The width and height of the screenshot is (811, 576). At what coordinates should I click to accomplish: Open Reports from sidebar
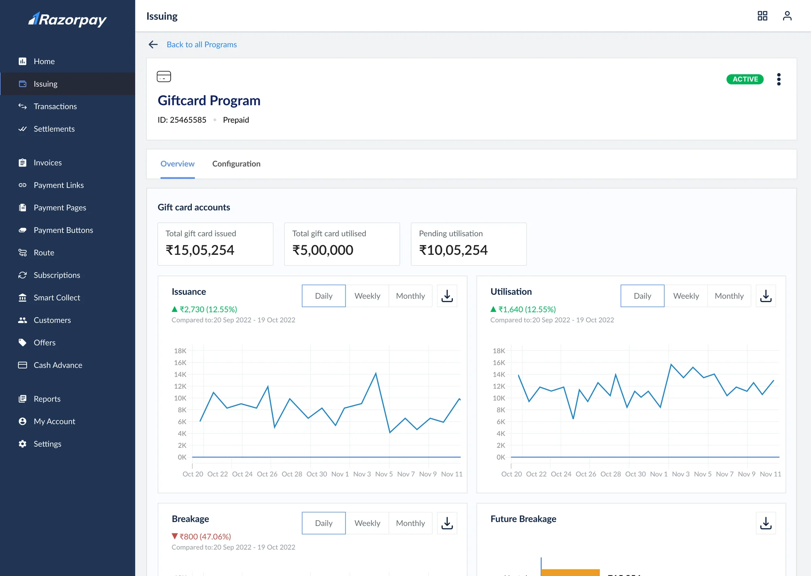pyautogui.click(x=67, y=399)
